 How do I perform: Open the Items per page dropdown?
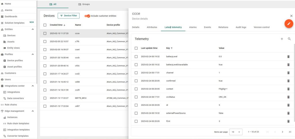[236, 132]
